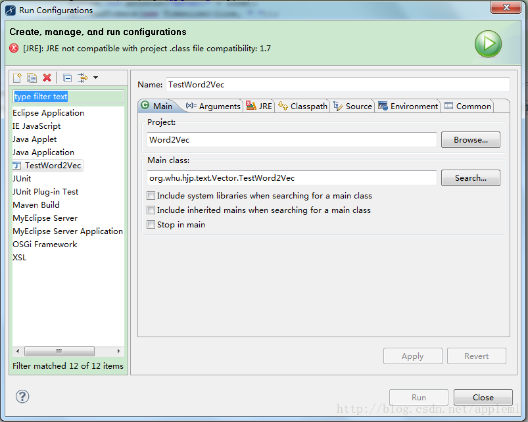Viewport: 528px width, 422px height.
Task: Click the Browse project button
Action: (x=470, y=139)
